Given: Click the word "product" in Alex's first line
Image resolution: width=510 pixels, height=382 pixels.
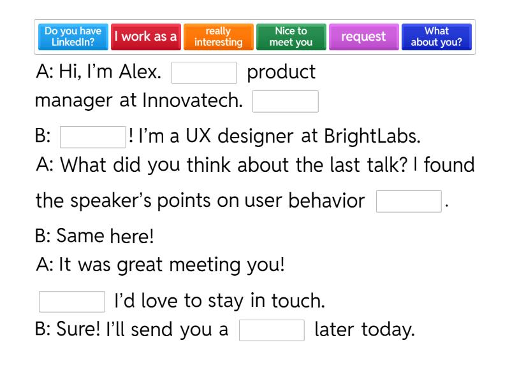Looking at the screenshot, I should pos(281,72).
